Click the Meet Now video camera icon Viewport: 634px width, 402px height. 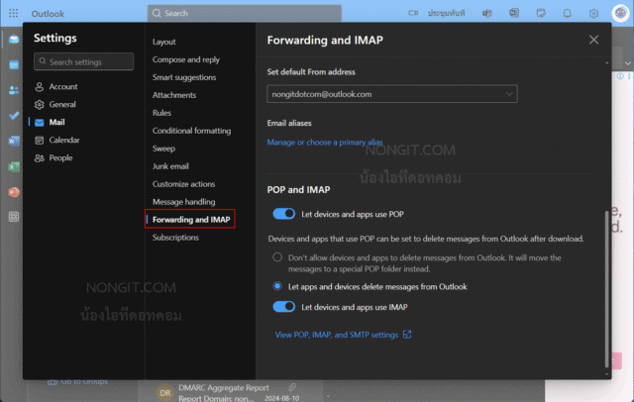(x=413, y=13)
